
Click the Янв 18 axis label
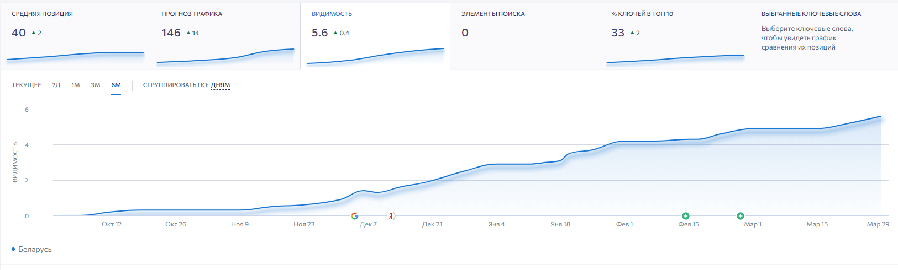[x=560, y=224]
